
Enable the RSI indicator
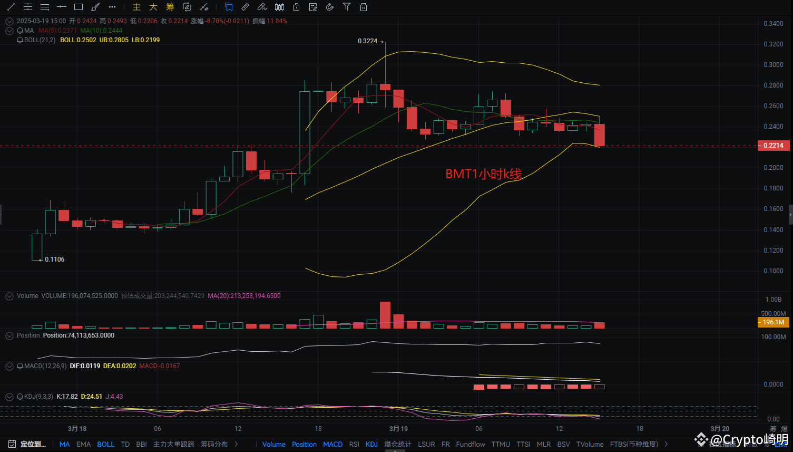coord(354,444)
